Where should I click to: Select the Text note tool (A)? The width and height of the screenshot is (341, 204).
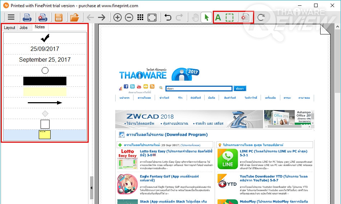218,17
